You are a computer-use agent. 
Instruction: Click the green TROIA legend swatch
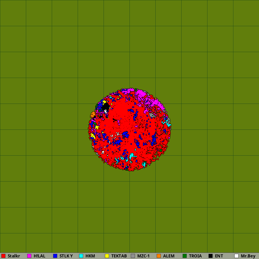pos(185,256)
